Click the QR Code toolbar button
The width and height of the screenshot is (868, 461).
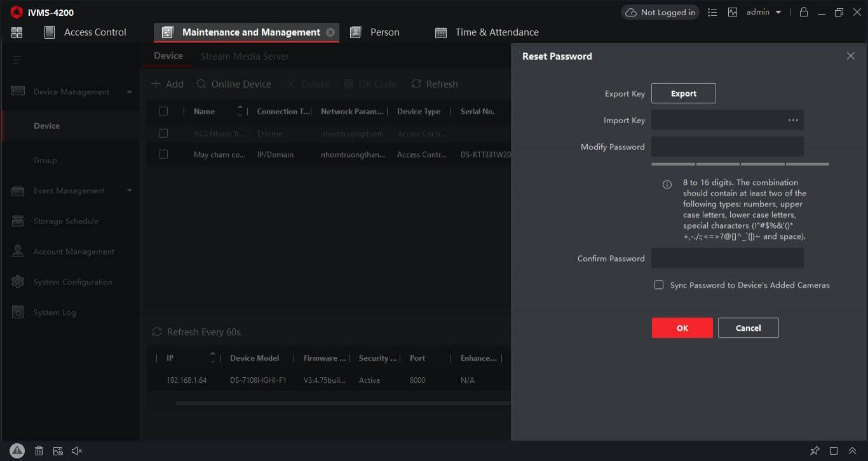(x=370, y=84)
